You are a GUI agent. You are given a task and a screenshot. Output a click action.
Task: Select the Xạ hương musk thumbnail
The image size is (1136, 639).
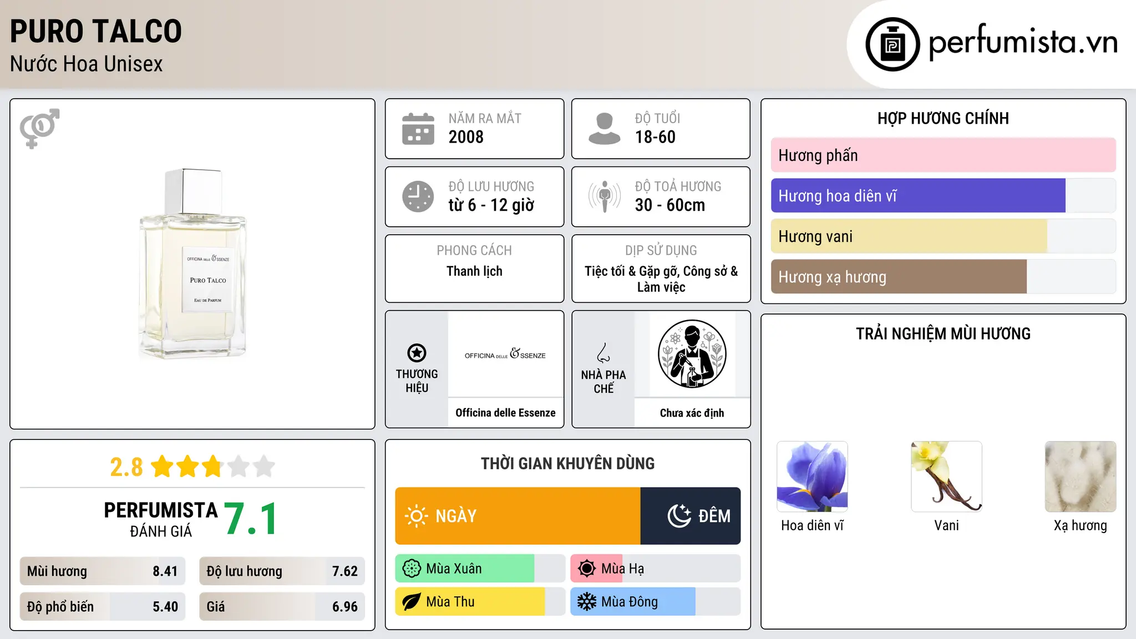pos(1081,476)
